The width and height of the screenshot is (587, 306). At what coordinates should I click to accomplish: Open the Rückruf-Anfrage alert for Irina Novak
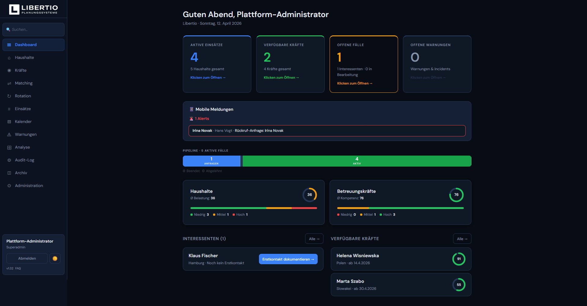coord(327,131)
